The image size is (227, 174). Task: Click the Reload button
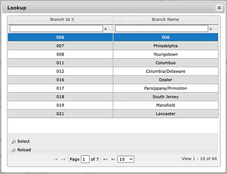21,150
